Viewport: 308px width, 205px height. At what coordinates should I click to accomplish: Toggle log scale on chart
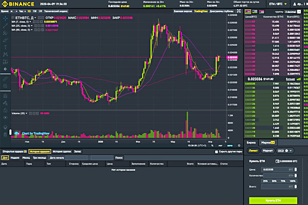tap(220, 146)
